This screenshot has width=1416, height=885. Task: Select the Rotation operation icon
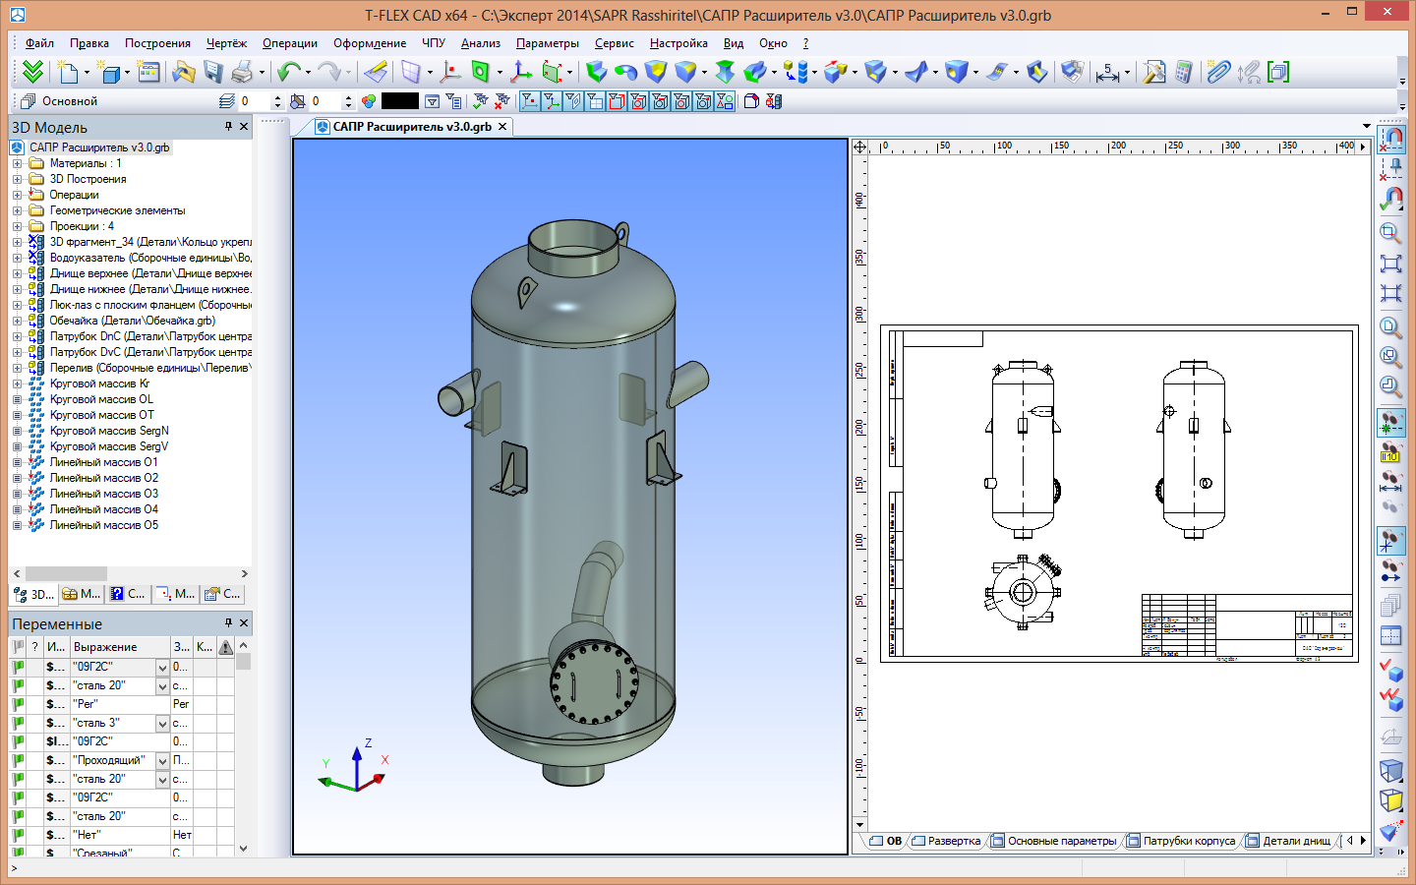[x=625, y=72]
